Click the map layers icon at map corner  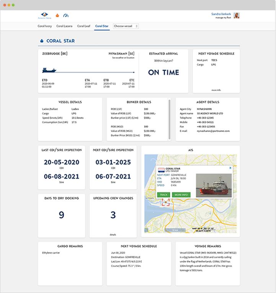click(x=147, y=230)
